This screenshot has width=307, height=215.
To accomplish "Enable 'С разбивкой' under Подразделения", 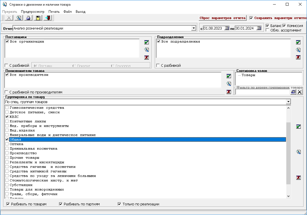I will (158, 65).
